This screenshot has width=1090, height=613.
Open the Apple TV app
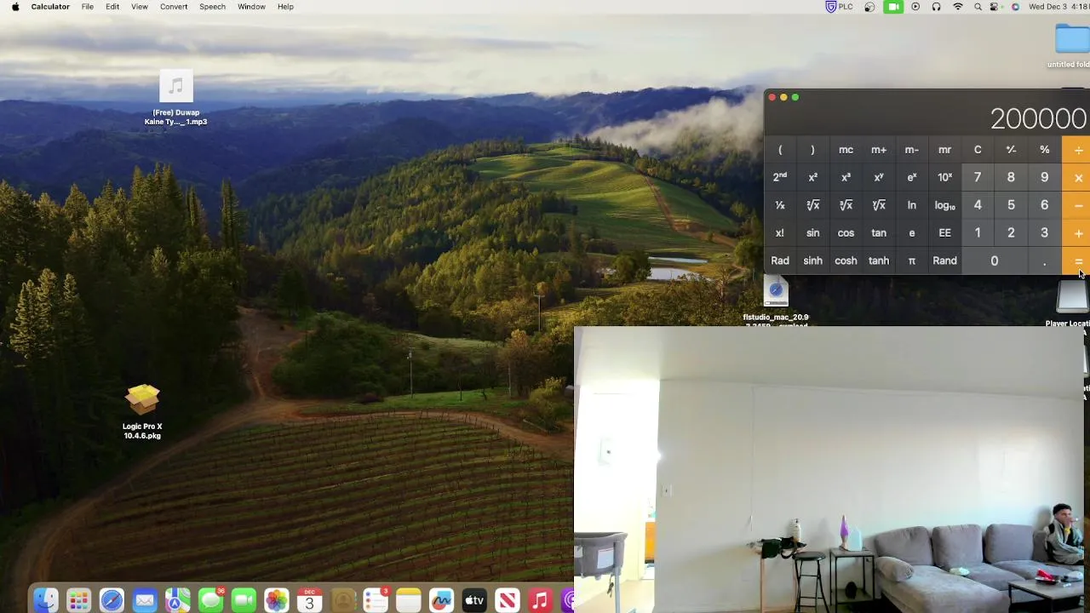pyautogui.click(x=474, y=601)
